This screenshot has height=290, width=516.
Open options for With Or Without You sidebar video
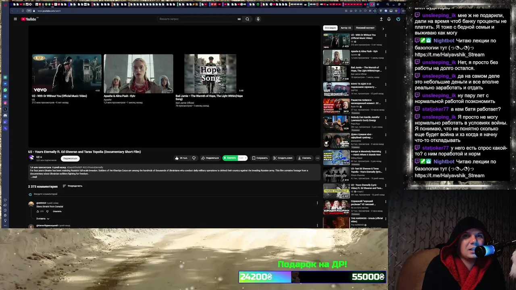click(385, 35)
